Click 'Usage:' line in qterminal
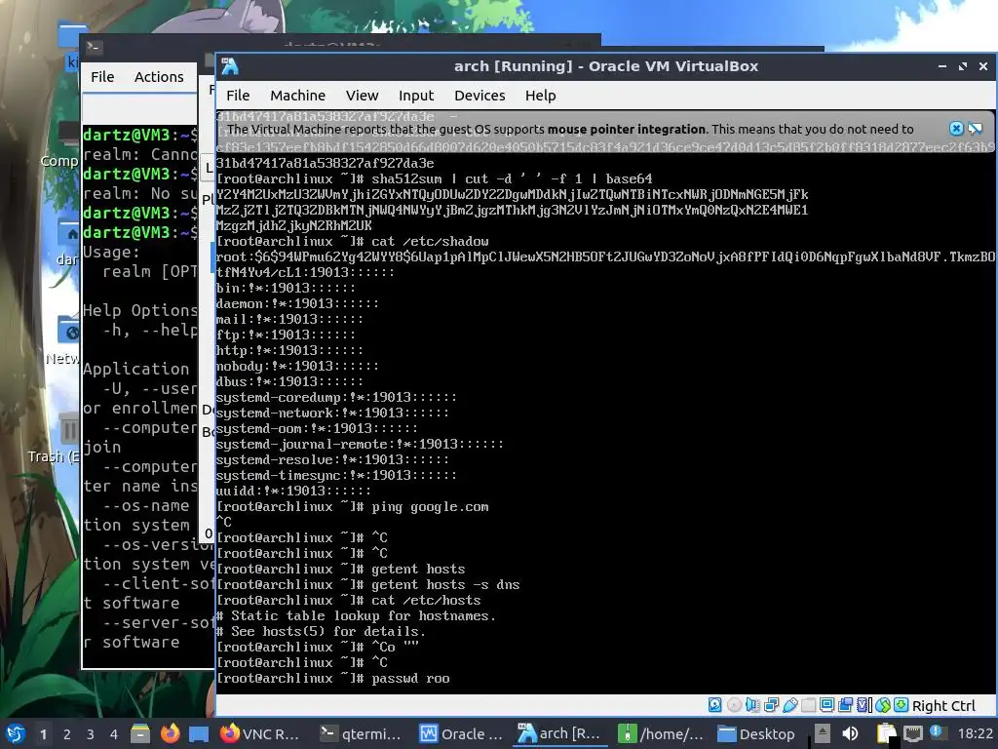 [111, 253]
